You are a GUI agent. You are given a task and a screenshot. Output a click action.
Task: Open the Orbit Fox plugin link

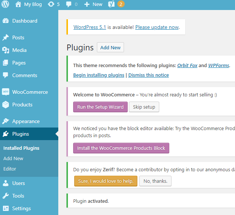coord(187,65)
